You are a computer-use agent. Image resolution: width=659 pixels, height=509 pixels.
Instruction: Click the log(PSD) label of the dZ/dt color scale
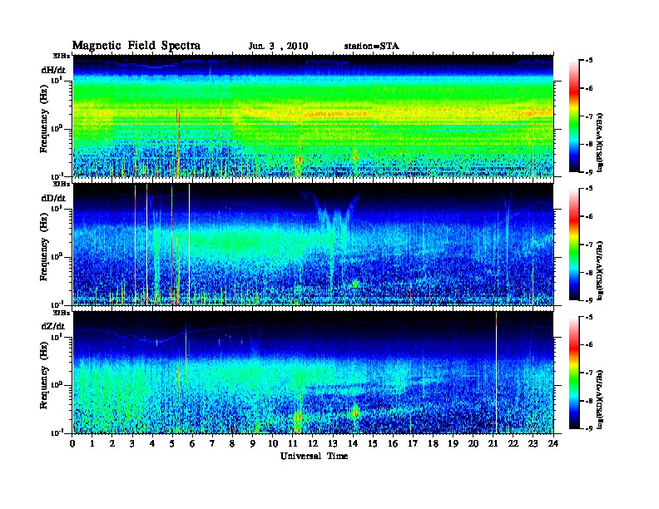(600, 399)
